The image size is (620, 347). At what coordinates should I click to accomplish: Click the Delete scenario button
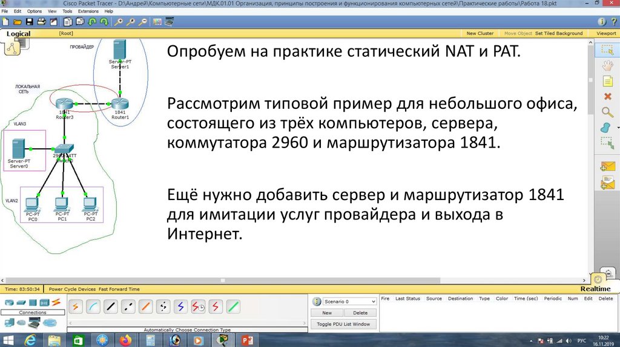point(360,313)
